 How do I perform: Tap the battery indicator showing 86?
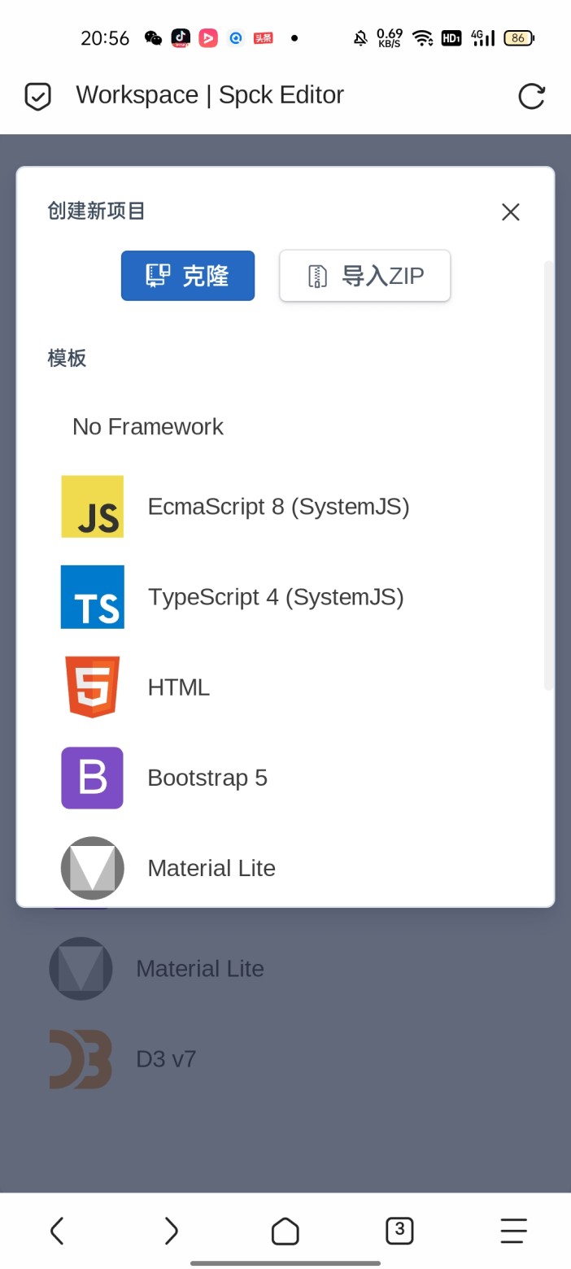click(519, 37)
